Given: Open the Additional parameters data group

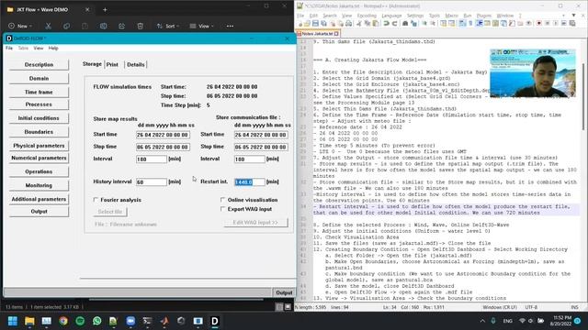Looking at the screenshot, I should [39, 199].
